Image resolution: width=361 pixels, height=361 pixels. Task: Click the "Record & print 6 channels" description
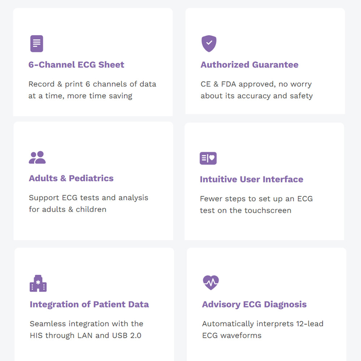pos(92,84)
